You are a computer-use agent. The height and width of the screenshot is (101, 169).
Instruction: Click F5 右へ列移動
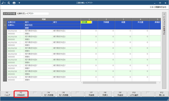64,94
